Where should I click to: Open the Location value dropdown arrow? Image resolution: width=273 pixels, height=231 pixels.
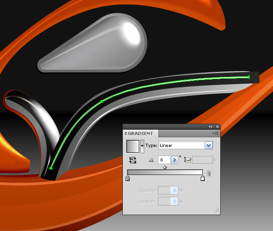(174, 201)
